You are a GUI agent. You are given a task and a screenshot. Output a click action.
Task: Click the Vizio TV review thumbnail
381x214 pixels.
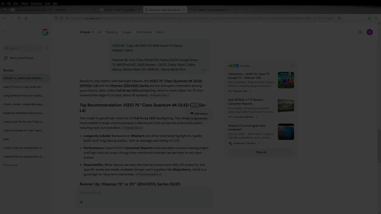click(286, 106)
